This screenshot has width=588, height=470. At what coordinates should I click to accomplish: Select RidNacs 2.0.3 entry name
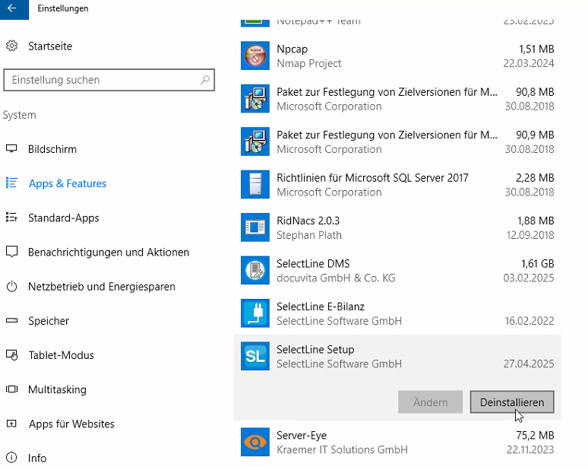point(308,221)
